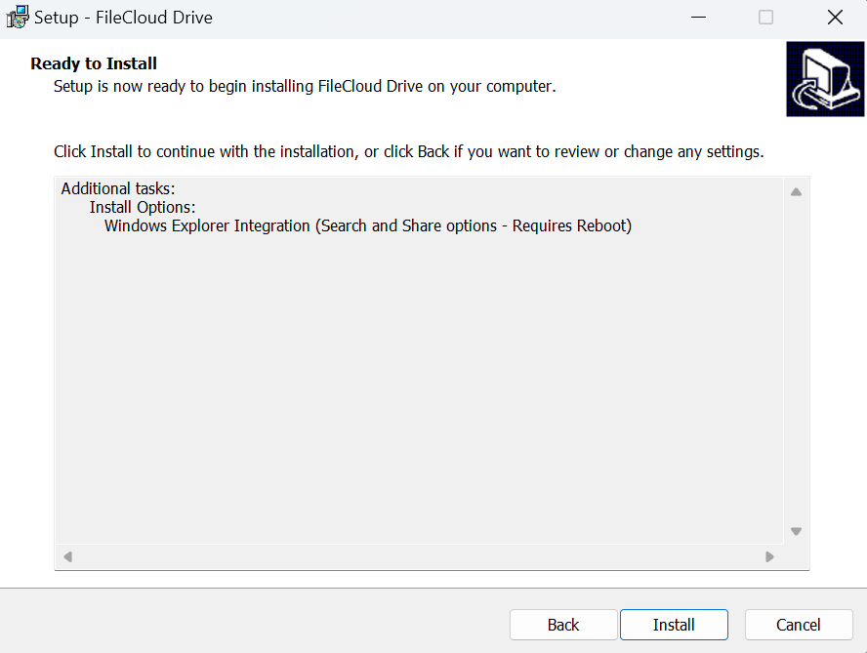Click the "Additional tasks:" line in summary
867x653 pixels.
pos(118,189)
